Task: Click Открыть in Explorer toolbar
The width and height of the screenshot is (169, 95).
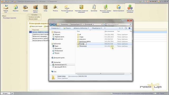Action: pyautogui.click(x=67, y=28)
